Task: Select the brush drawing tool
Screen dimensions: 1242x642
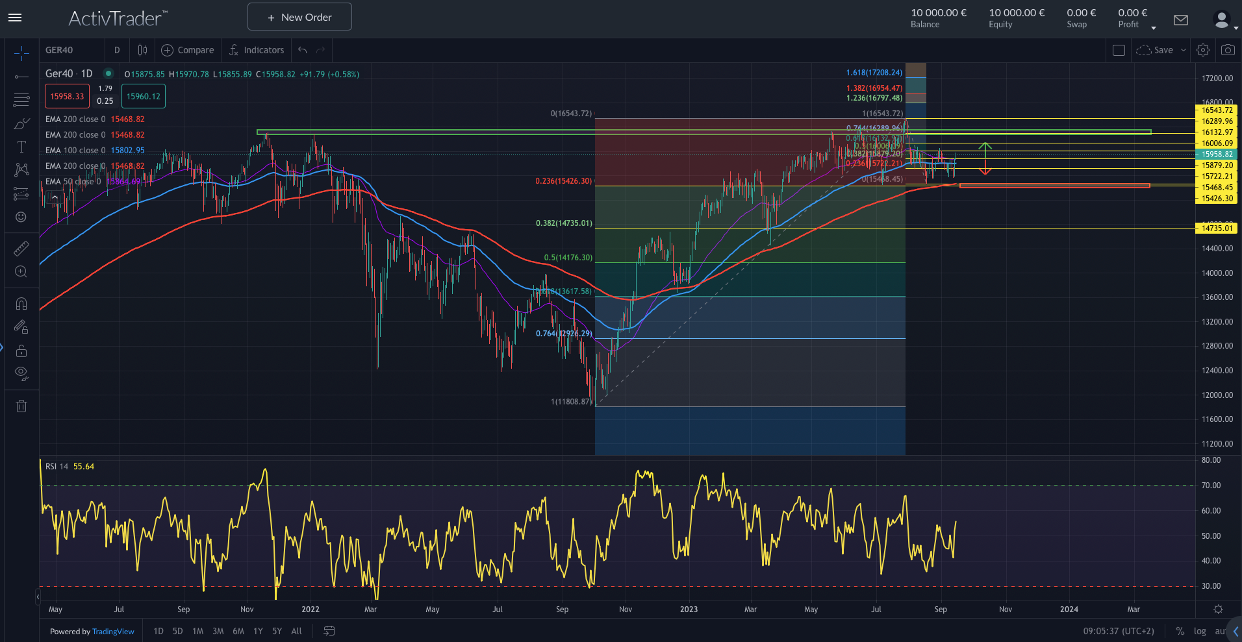Action: tap(21, 123)
